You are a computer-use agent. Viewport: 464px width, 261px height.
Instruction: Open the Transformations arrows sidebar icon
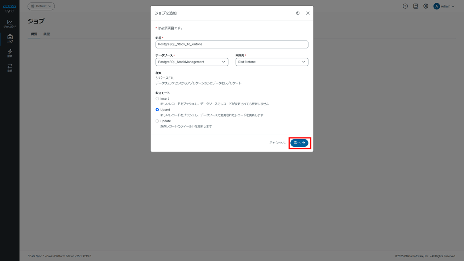coord(10,68)
